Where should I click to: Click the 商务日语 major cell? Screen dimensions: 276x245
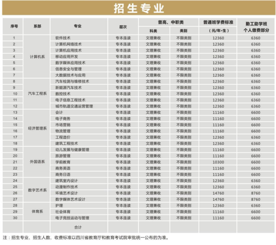[79, 175]
